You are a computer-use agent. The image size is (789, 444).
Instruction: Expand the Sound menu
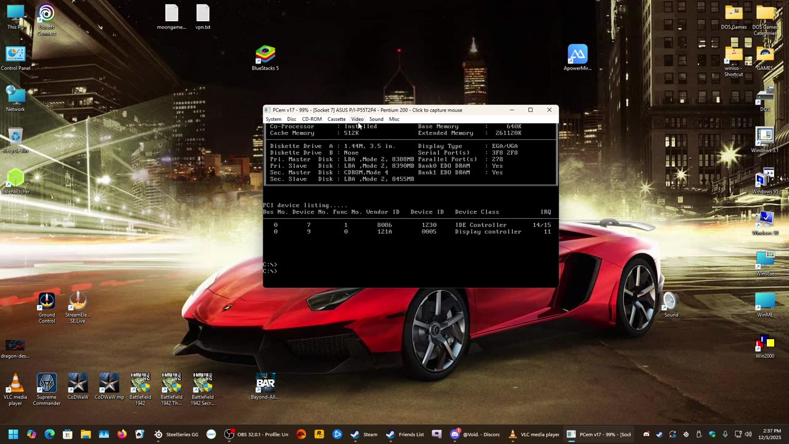point(376,119)
